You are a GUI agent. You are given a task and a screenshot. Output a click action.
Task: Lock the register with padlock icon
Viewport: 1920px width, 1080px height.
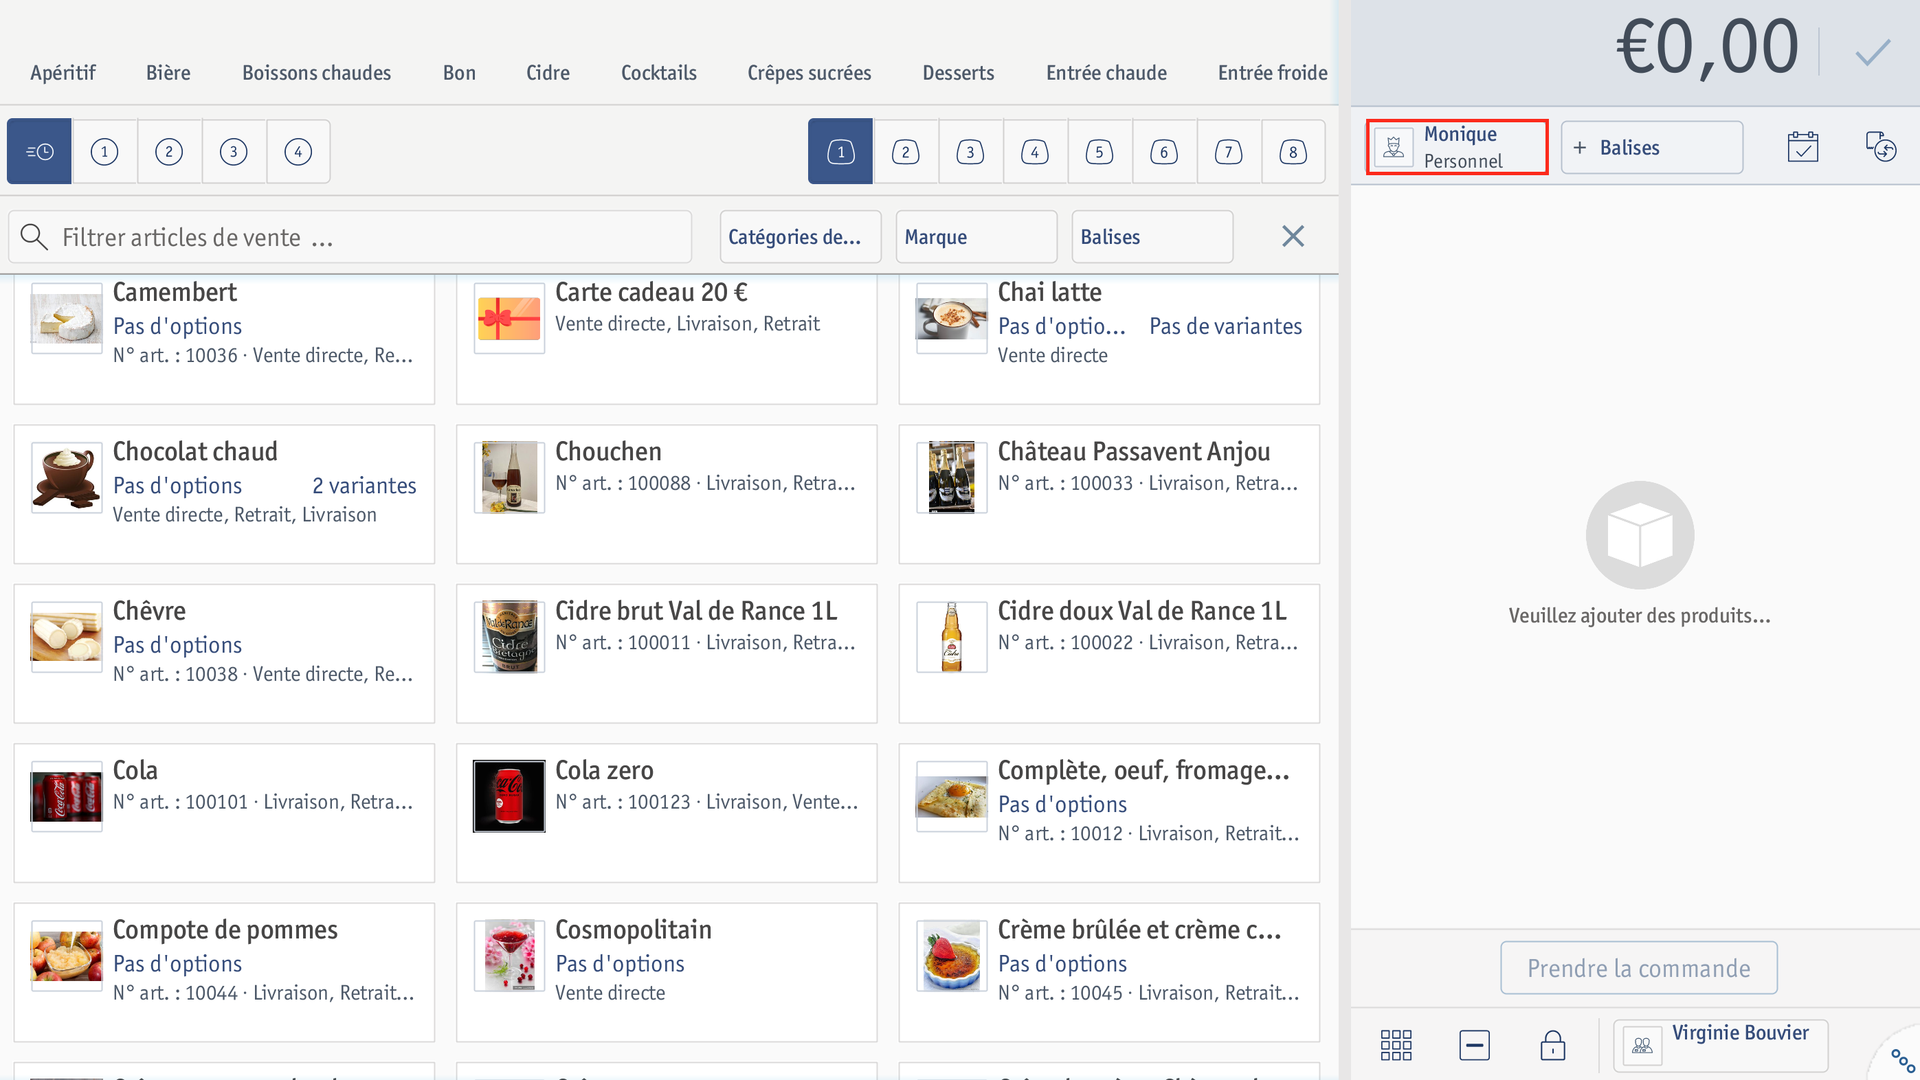click(1552, 1045)
